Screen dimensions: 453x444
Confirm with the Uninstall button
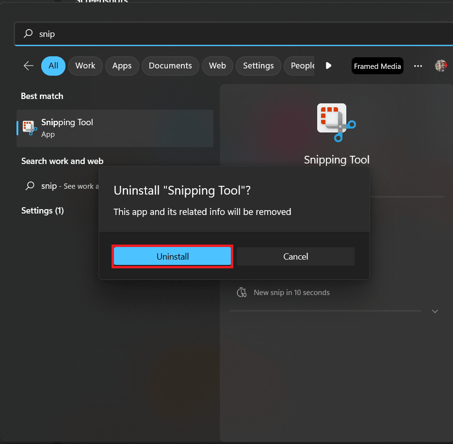coord(173,256)
